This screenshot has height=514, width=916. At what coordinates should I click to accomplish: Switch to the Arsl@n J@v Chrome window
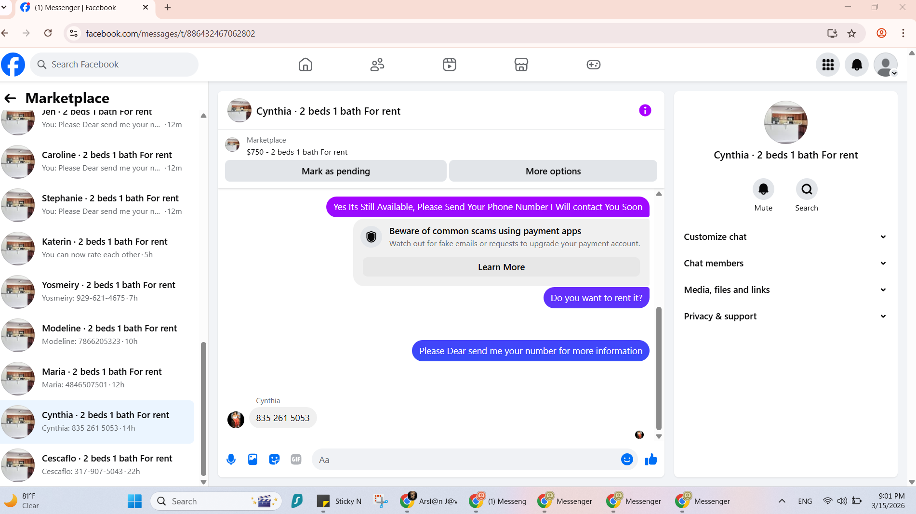click(x=428, y=501)
